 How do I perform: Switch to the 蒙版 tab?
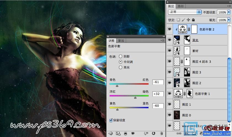point(121,41)
